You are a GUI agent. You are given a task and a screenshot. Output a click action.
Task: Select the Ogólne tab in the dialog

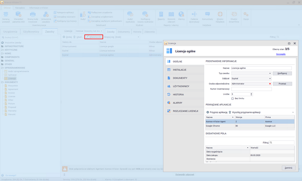[178, 61]
